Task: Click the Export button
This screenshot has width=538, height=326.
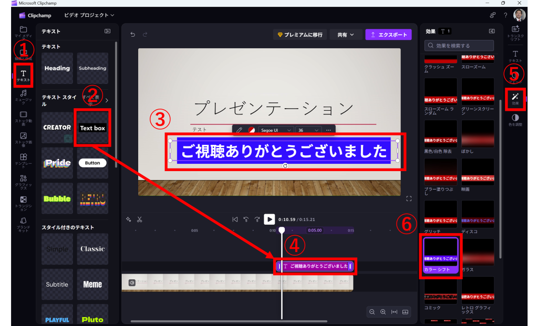Action: 388,35
